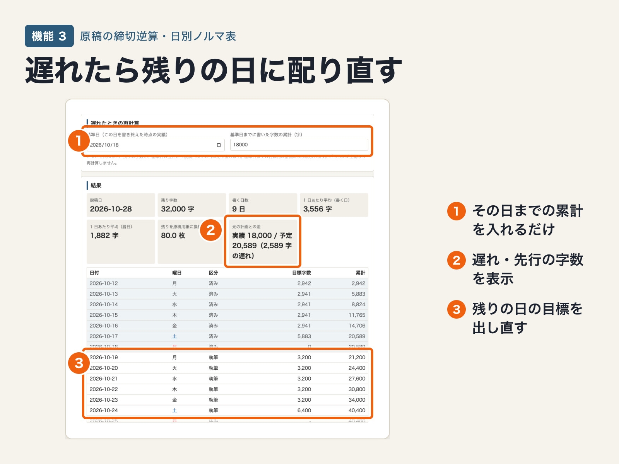619x464 pixels.
Task: Click the note text 残りの日の目標を出し直す
Action: pos(528,318)
